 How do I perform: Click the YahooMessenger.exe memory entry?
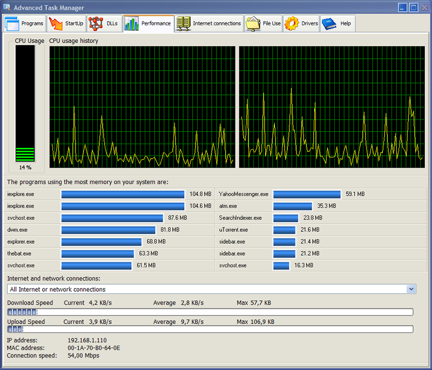244,194
